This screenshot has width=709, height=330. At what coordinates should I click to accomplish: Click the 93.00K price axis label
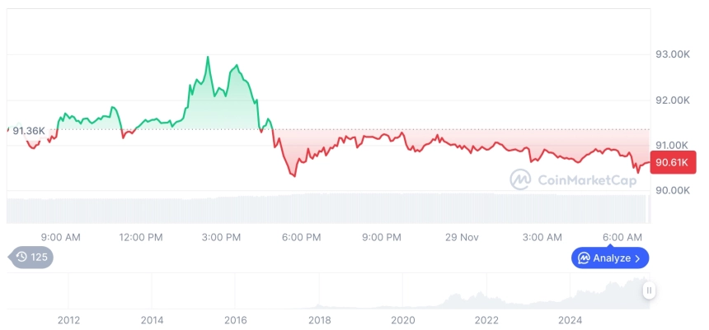point(672,54)
